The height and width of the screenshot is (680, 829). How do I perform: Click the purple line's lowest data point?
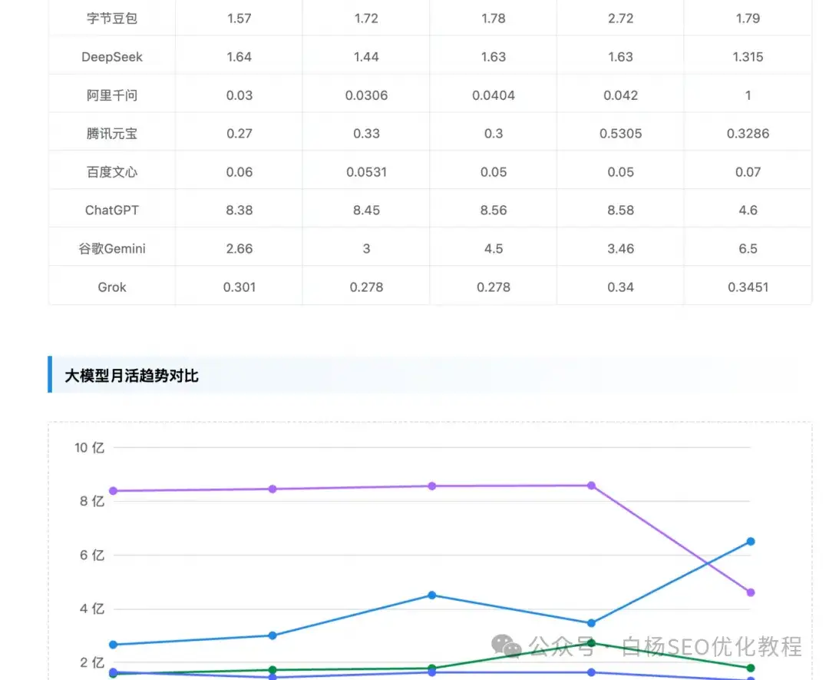[751, 592]
